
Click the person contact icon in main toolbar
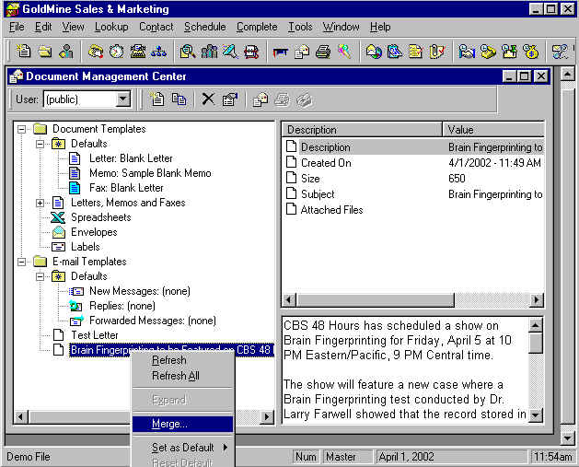click(66, 52)
